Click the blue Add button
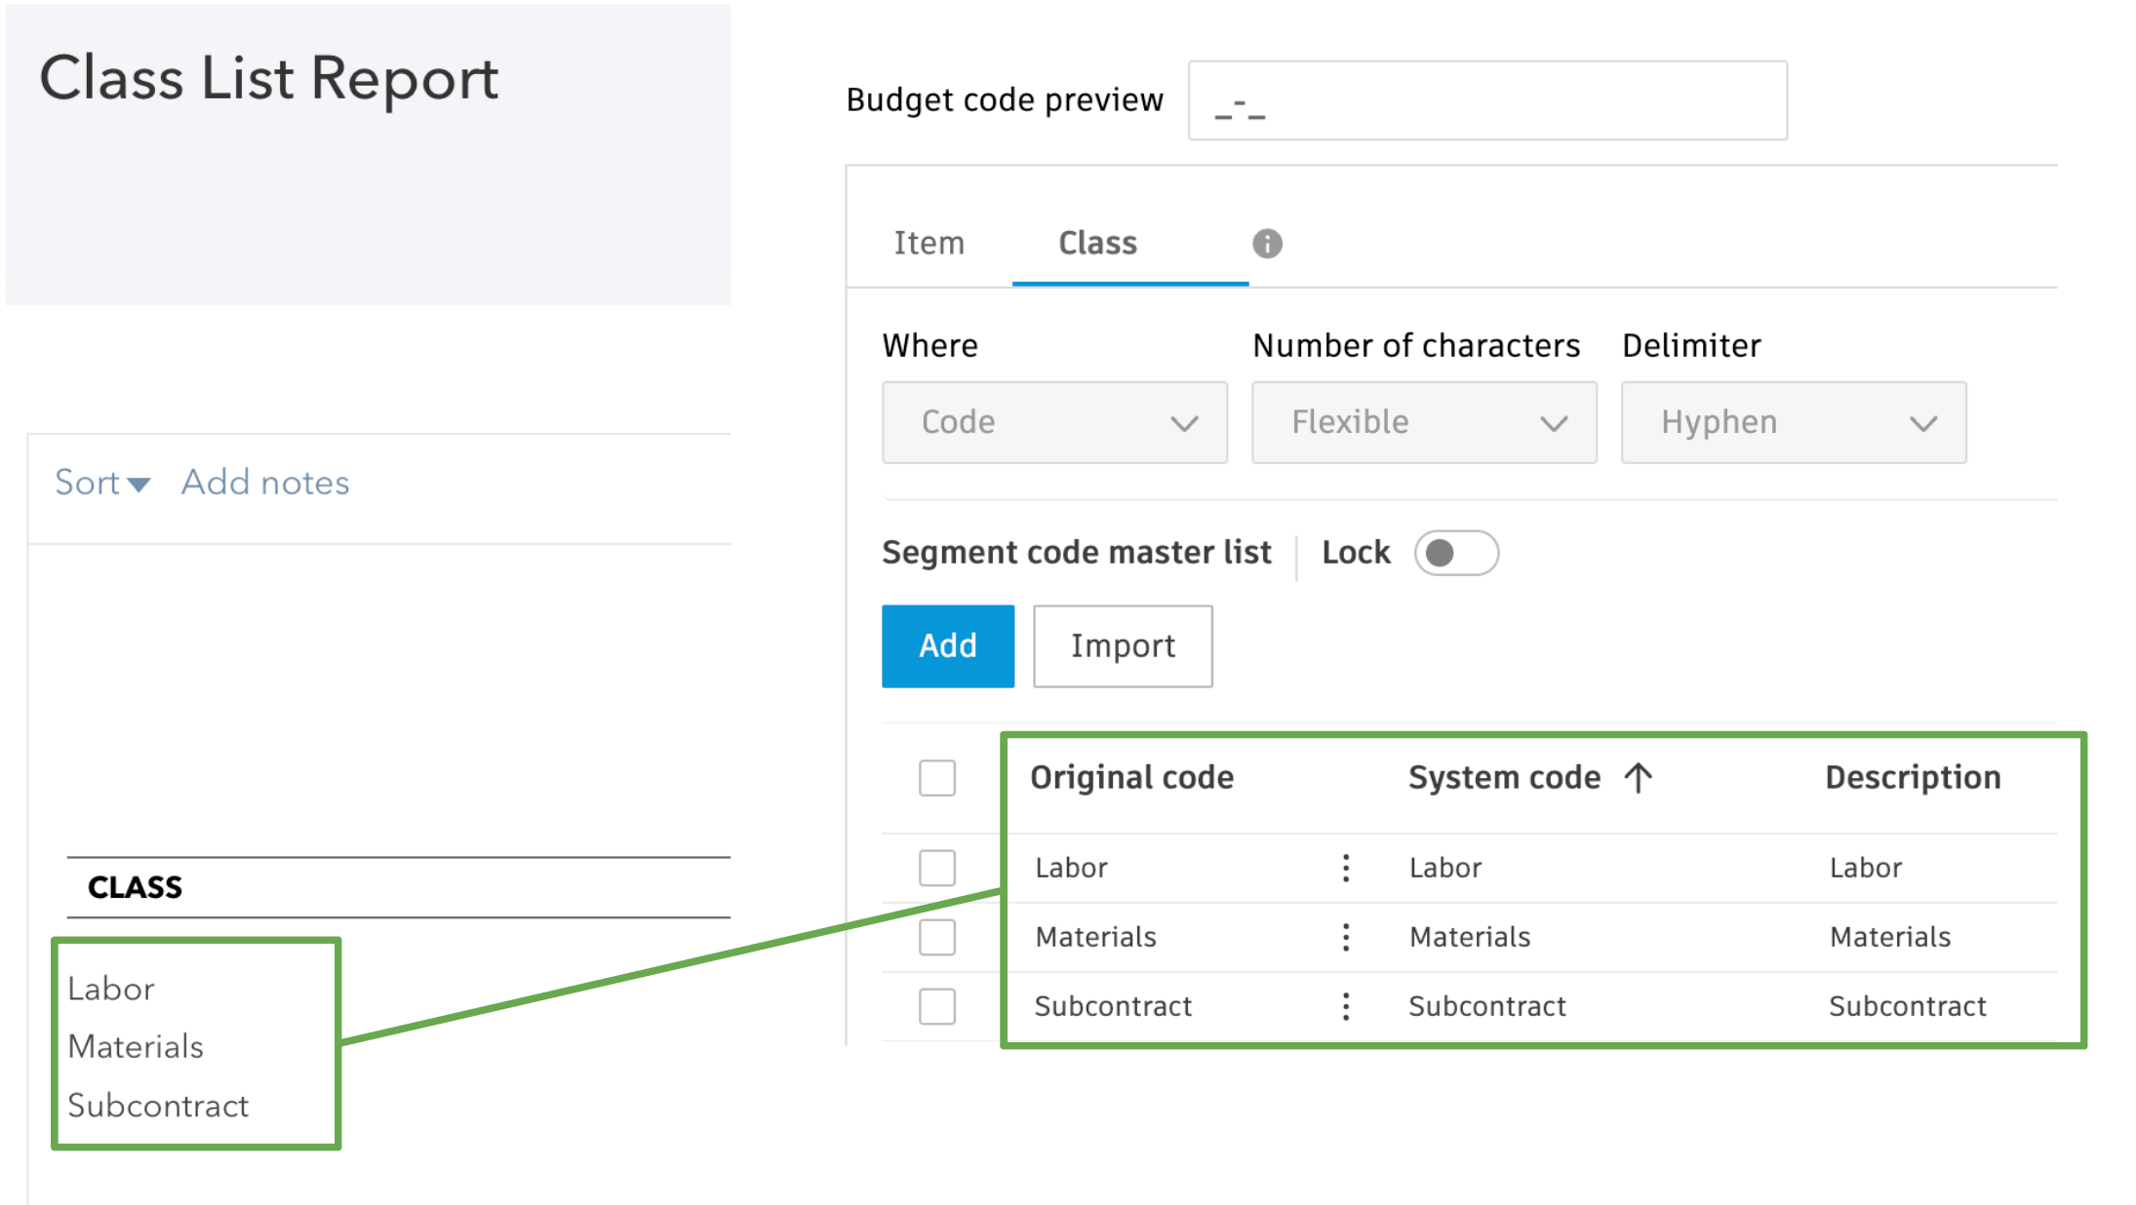This screenshot has width=2136, height=1205. pos(948,646)
